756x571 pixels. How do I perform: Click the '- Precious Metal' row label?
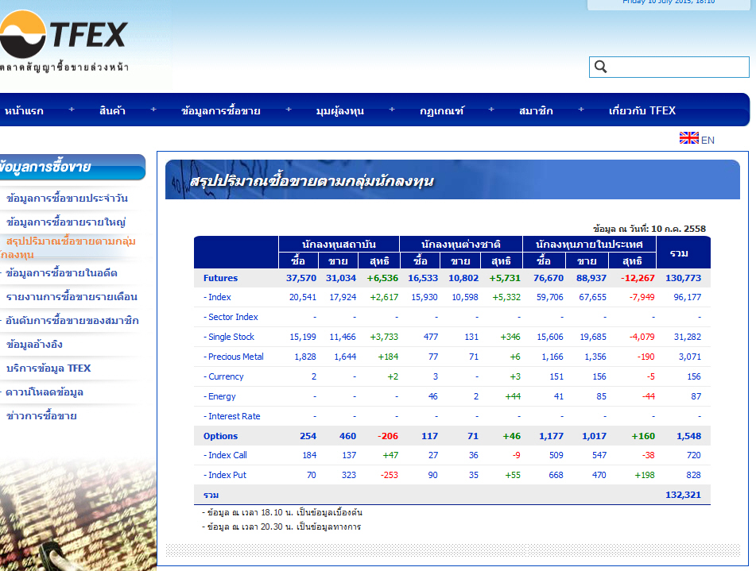[234, 357]
